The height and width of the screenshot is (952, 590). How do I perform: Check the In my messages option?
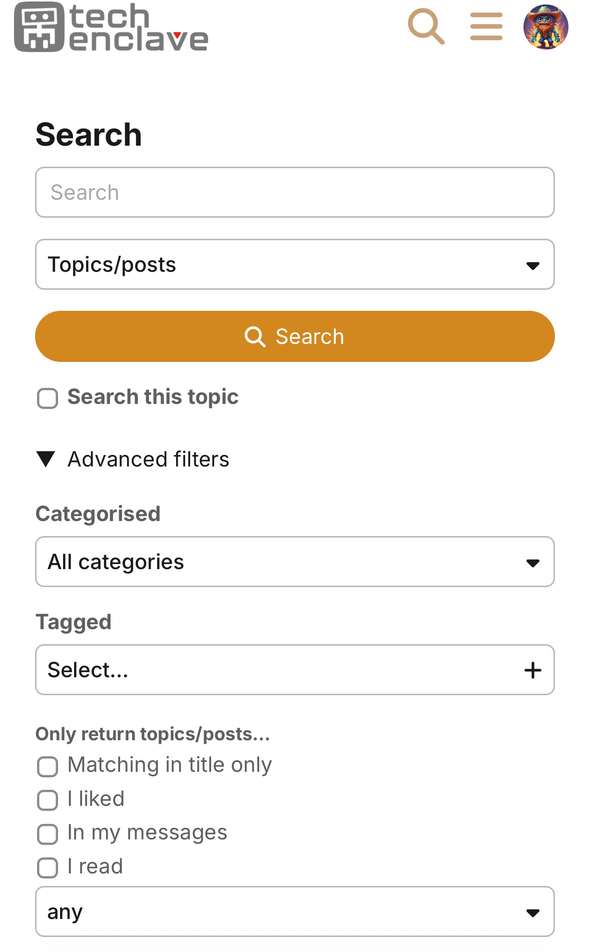click(x=48, y=834)
